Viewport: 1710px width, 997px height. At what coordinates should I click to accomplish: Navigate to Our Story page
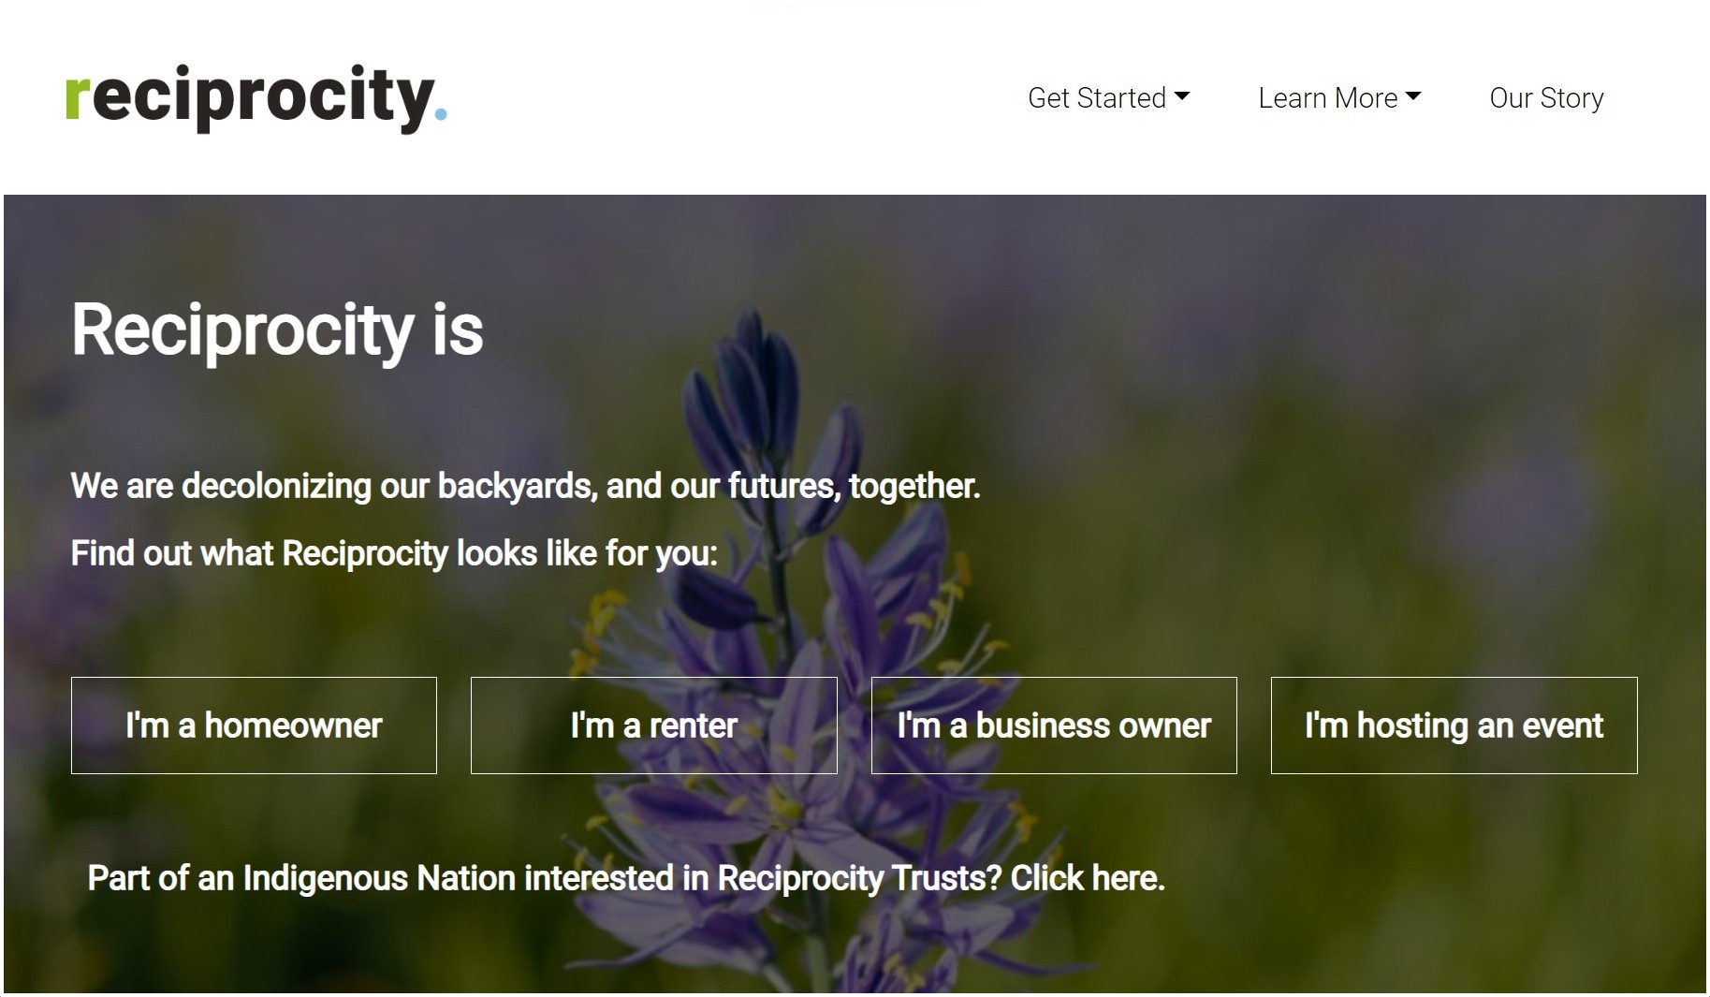[x=1545, y=98]
